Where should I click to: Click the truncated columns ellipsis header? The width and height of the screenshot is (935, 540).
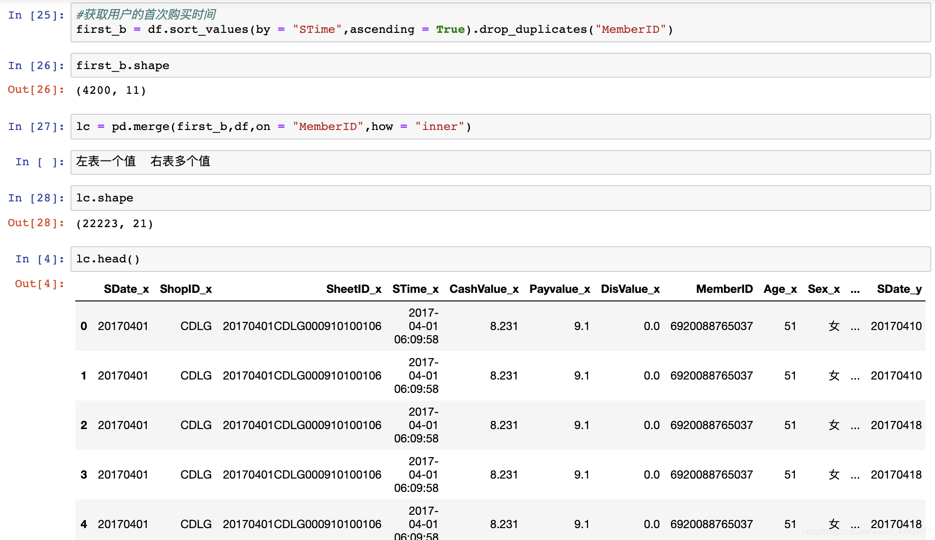point(855,289)
